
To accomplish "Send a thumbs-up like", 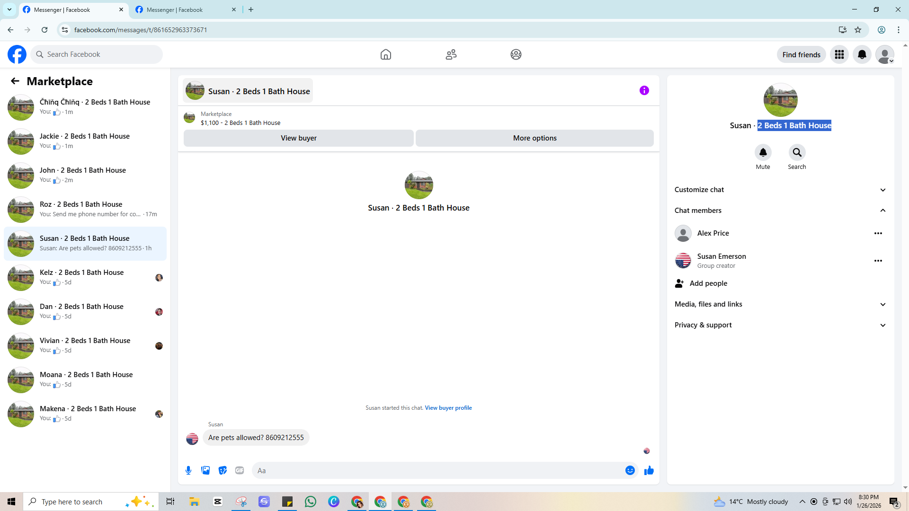I will pyautogui.click(x=649, y=470).
